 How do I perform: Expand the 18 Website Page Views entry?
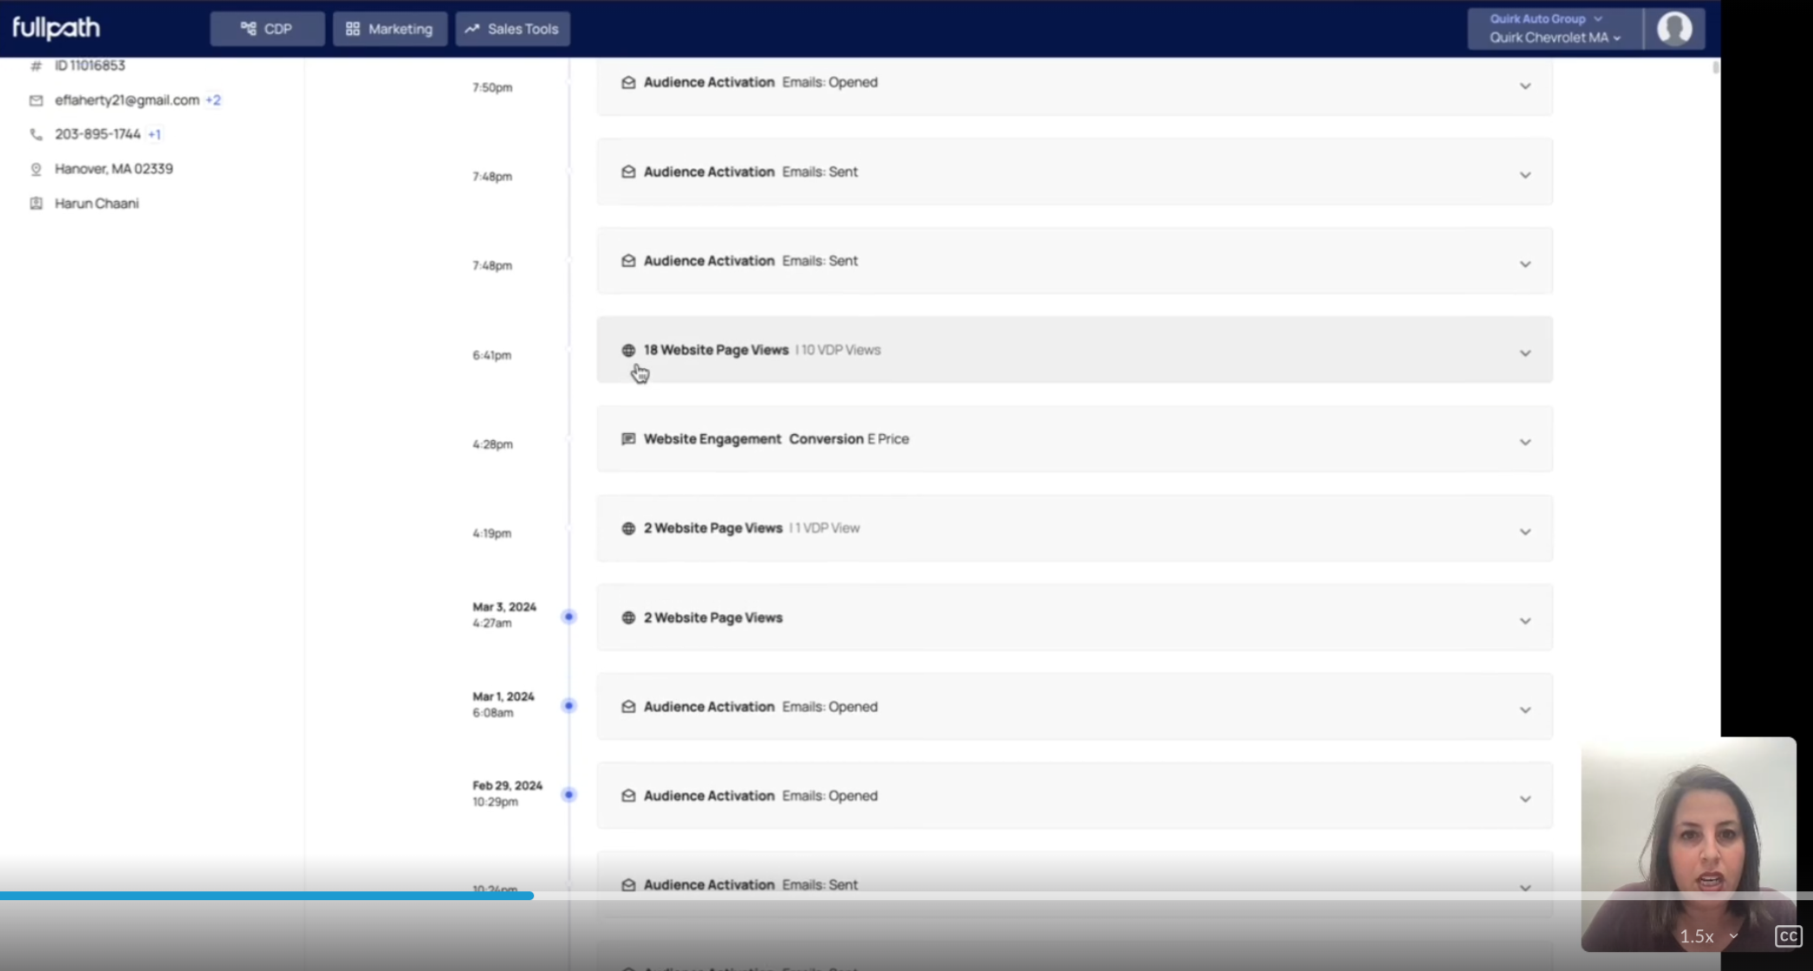coord(1524,353)
